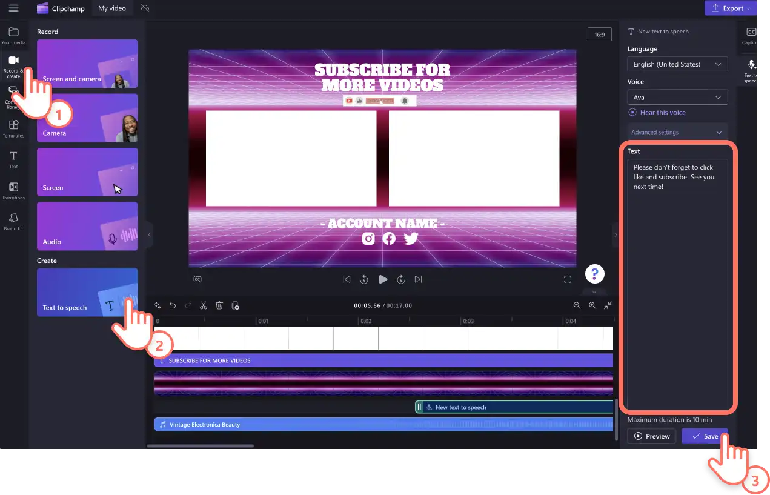Select the Screen and camera recording card
The image size is (770, 495).
[87, 64]
